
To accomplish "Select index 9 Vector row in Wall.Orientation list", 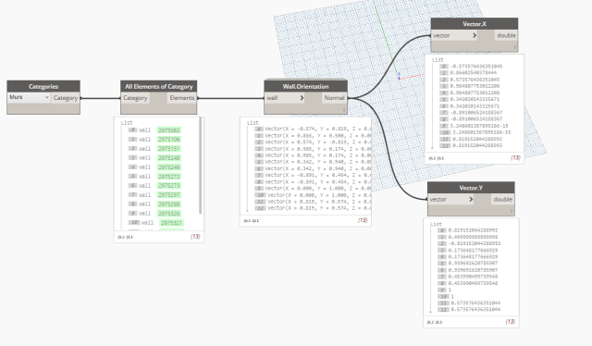I will pyautogui.click(x=313, y=188).
